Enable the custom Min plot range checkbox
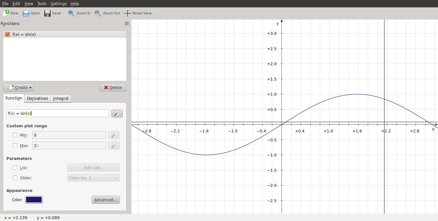The image size is (438, 221). [15, 135]
